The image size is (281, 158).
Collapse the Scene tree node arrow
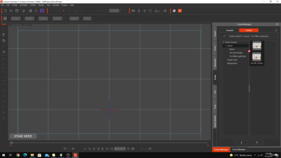pos(226,46)
